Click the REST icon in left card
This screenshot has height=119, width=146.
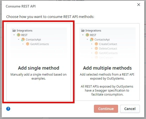(x=18, y=35)
